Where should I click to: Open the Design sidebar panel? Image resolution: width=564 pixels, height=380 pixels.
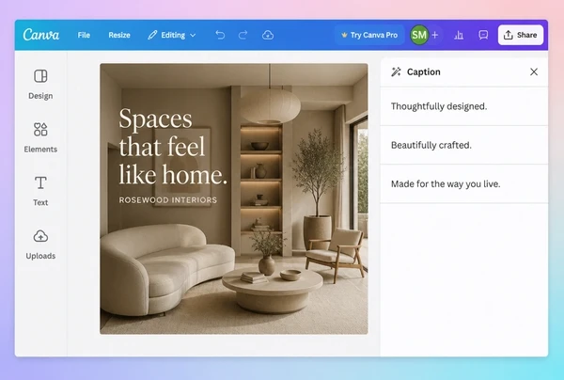point(40,85)
